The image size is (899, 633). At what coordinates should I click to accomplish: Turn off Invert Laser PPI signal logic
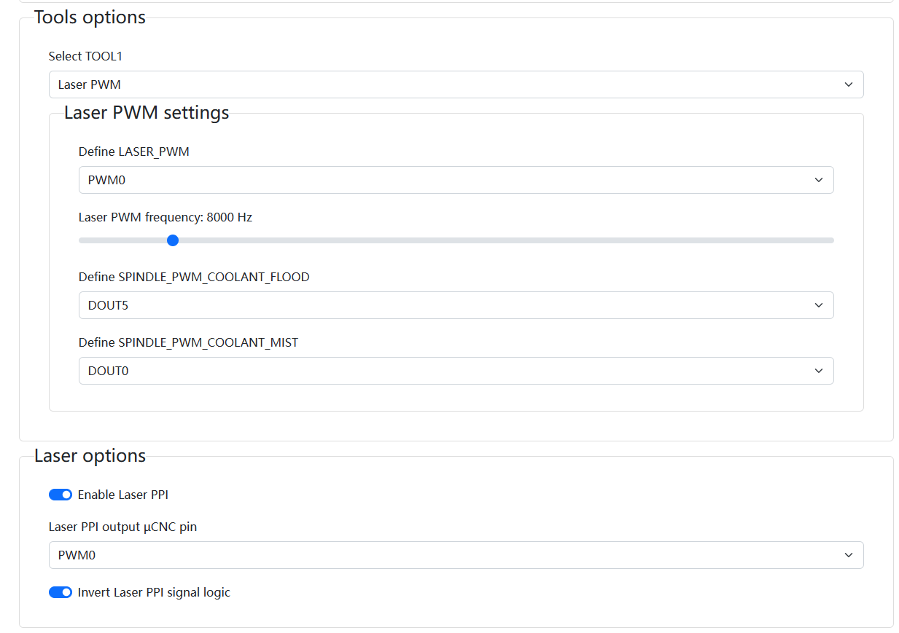[61, 592]
